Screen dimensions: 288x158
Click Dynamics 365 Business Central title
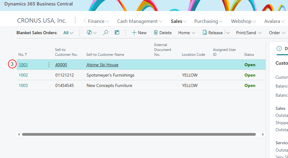[38, 4]
